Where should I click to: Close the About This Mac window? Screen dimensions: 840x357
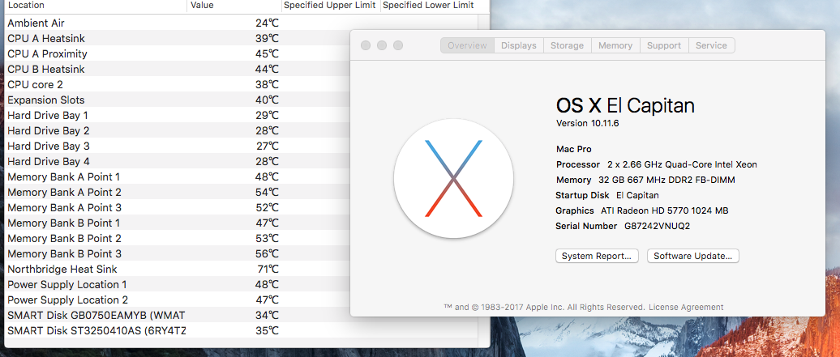point(366,45)
